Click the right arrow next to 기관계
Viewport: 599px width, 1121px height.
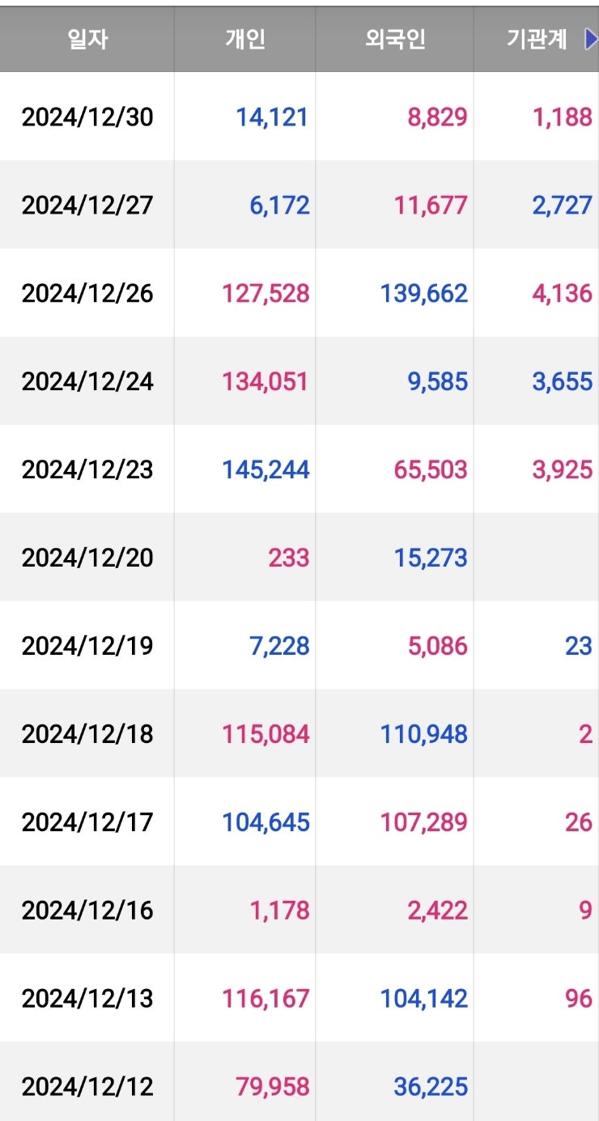pyautogui.click(x=590, y=39)
